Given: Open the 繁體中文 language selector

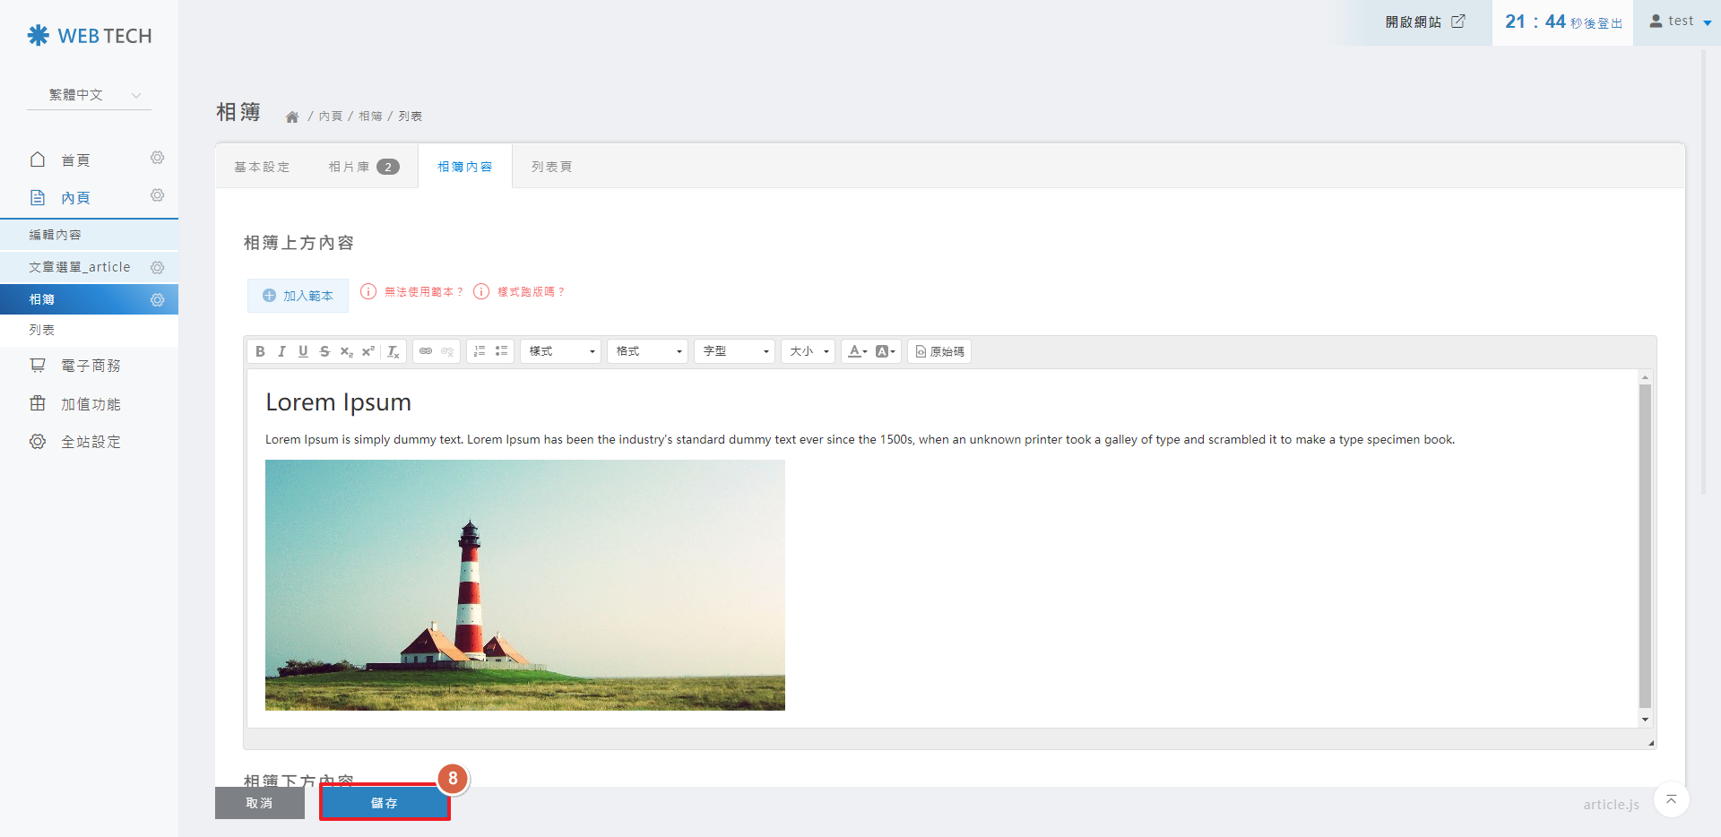Looking at the screenshot, I should [90, 95].
